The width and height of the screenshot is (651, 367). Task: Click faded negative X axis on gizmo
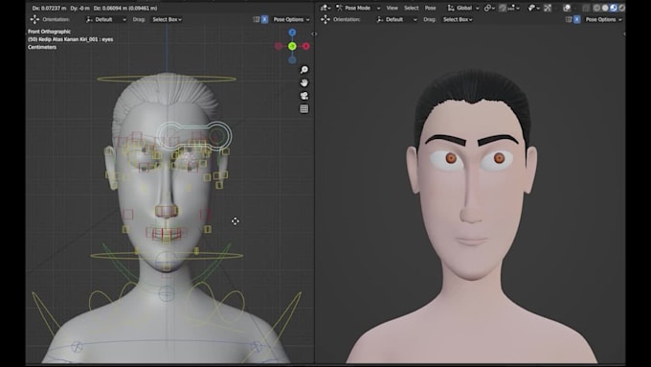[x=279, y=46]
